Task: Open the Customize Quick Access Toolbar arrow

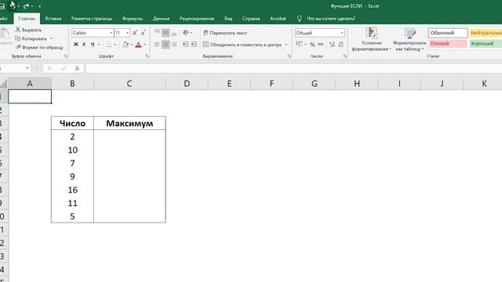Action: pos(40,6)
